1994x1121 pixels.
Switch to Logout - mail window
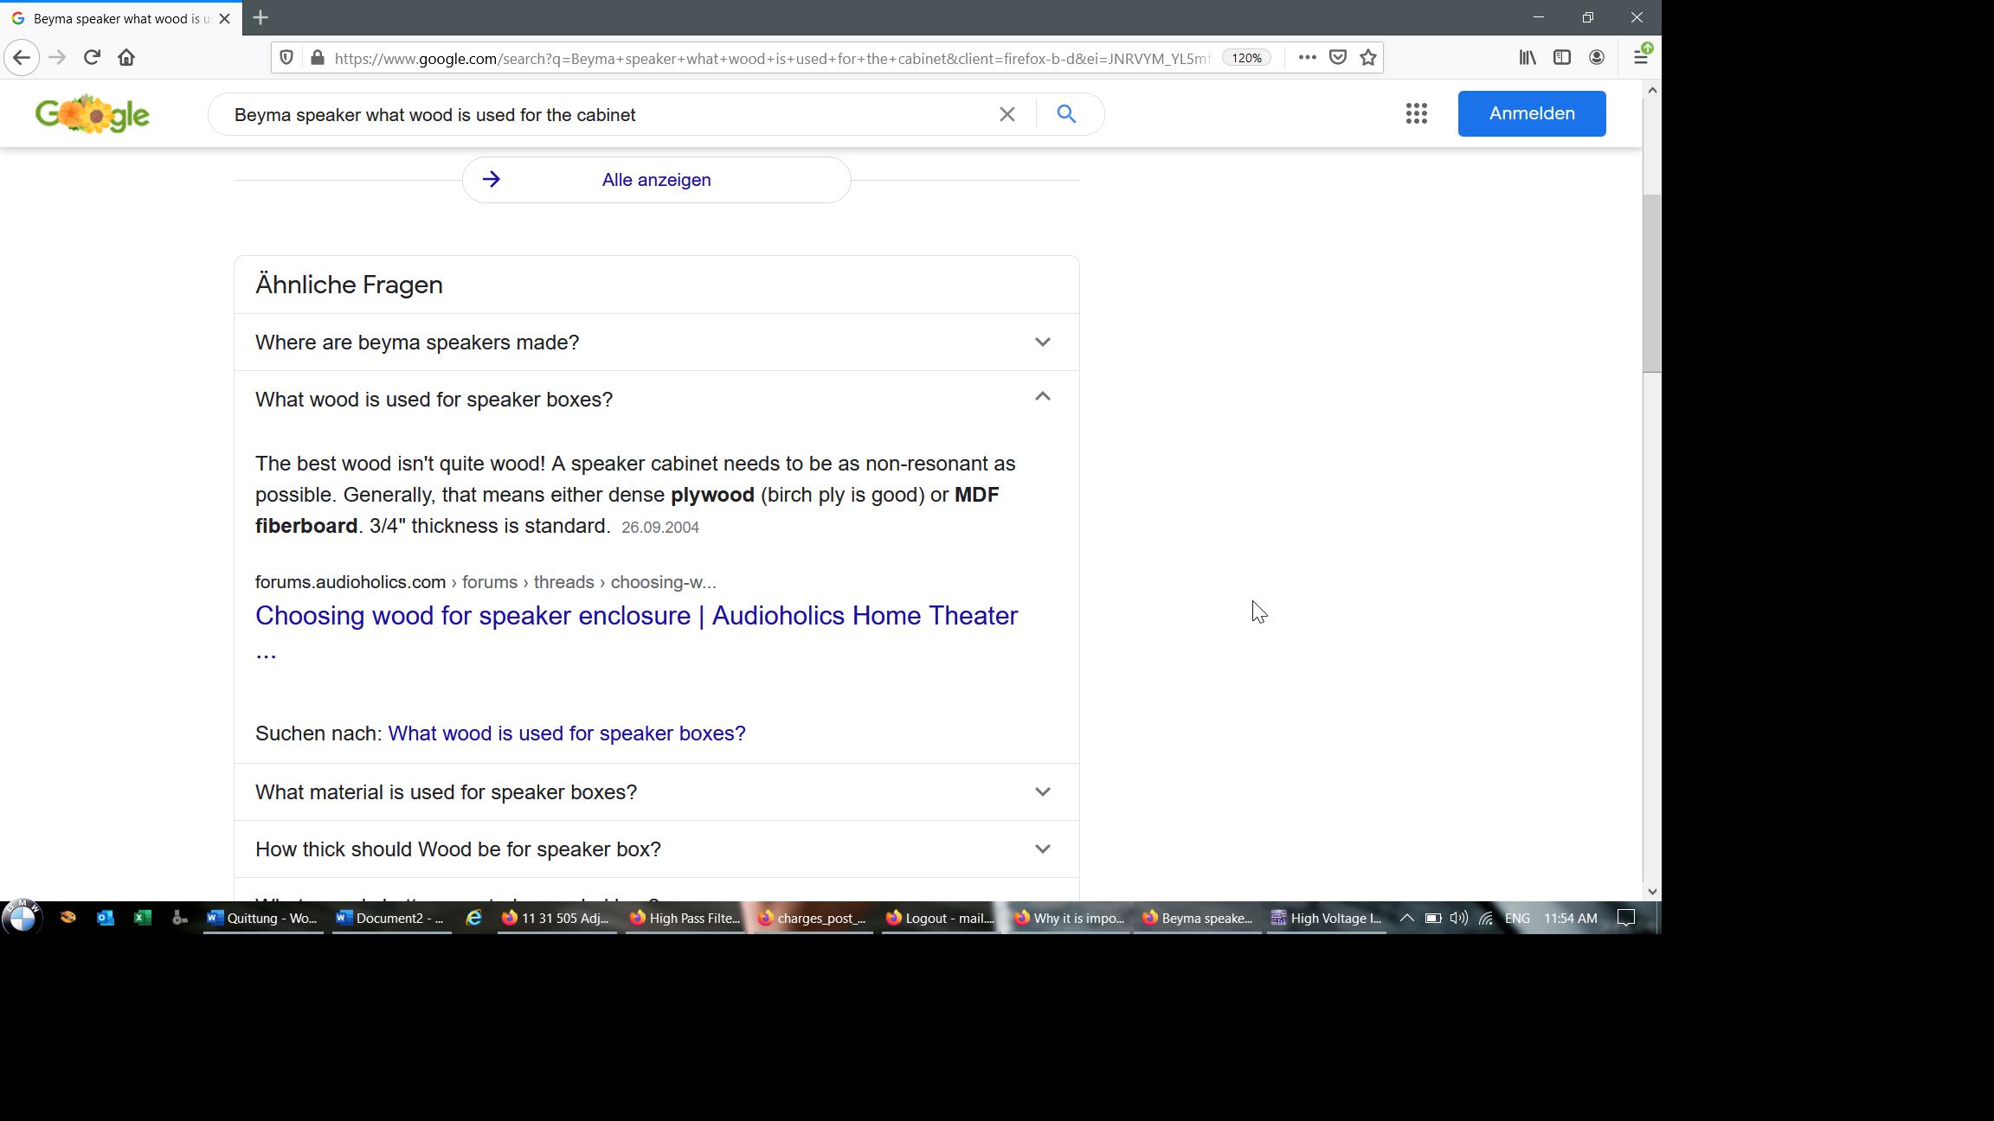coord(940,918)
